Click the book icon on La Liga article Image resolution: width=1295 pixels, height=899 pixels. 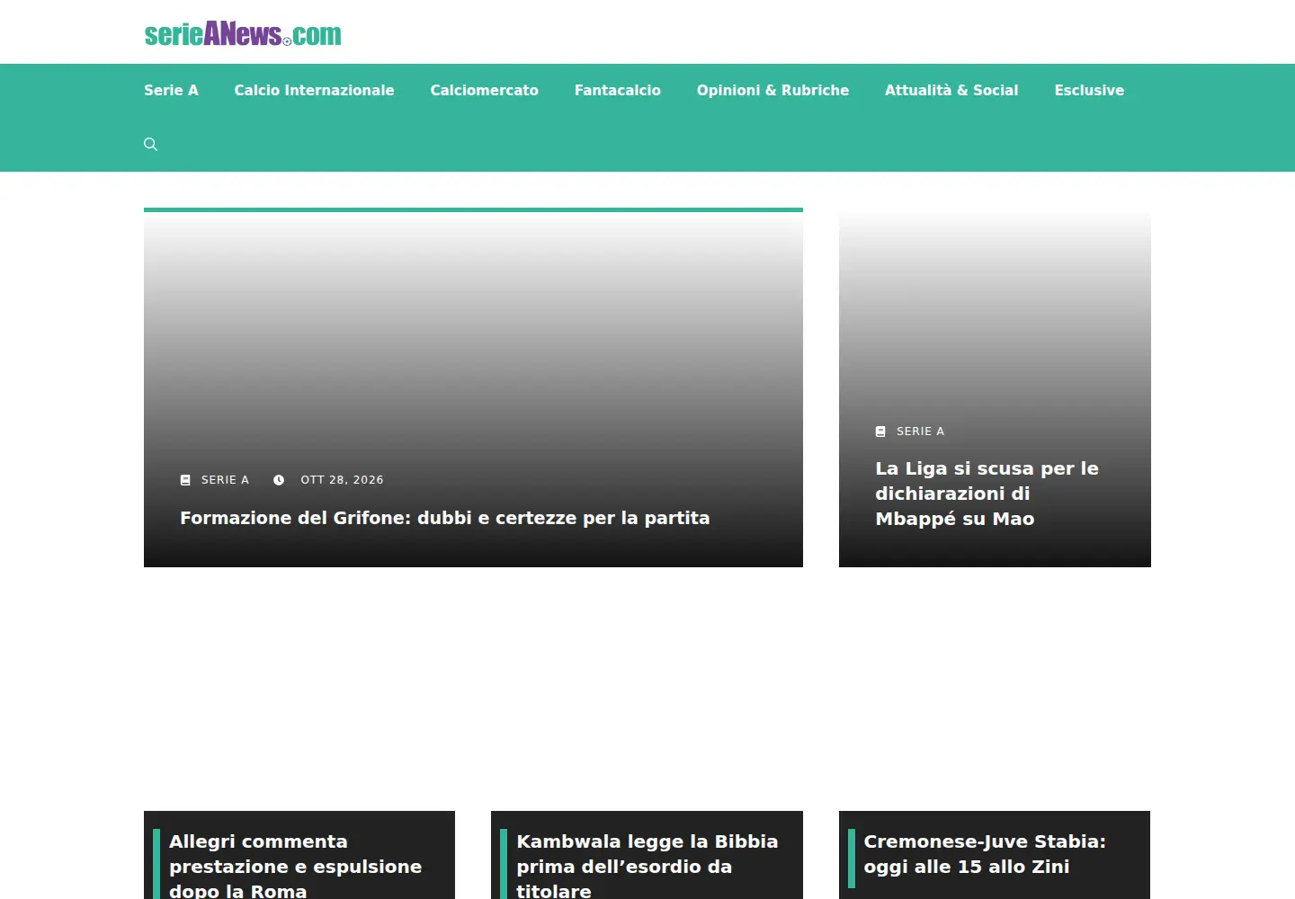click(x=880, y=432)
